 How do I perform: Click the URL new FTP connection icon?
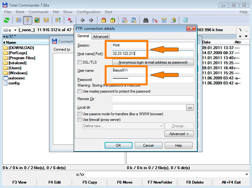(x=134, y=20)
